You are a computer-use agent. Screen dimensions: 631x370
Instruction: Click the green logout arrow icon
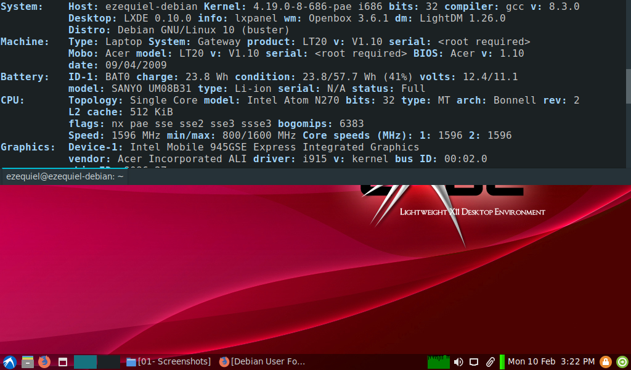click(622, 362)
